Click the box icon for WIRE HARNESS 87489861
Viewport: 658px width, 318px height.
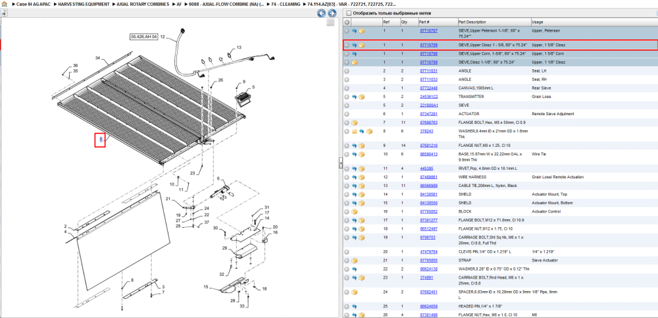tap(361, 177)
